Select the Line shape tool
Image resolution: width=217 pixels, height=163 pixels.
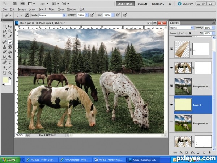[x=10, y=67]
